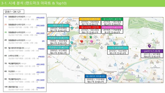Click the blue 힐스테이트 아티움시티 header
165x93 pixels.
pos(96,76)
